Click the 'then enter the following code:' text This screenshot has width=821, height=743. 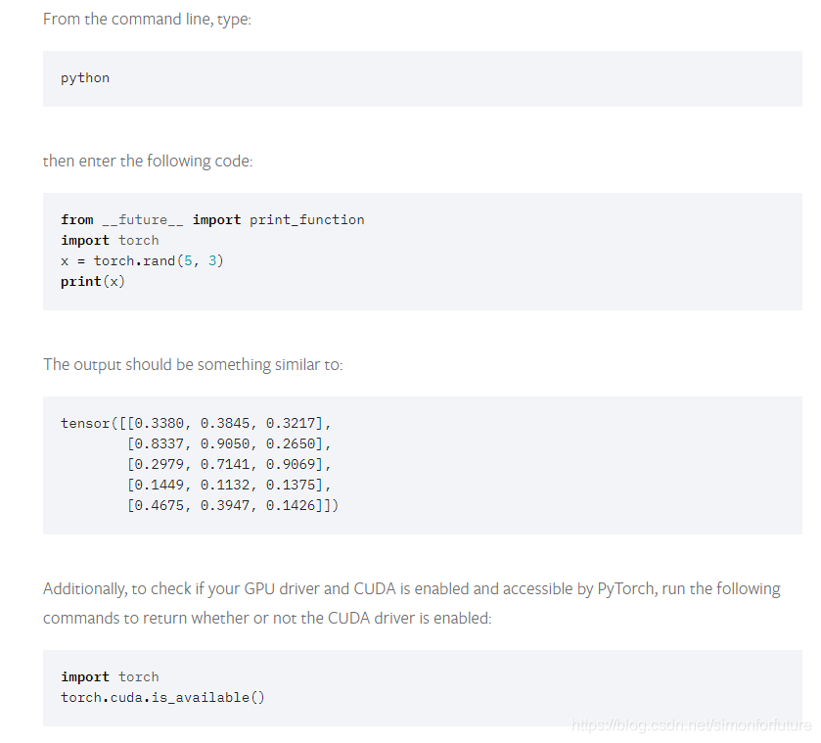pyautogui.click(x=148, y=161)
